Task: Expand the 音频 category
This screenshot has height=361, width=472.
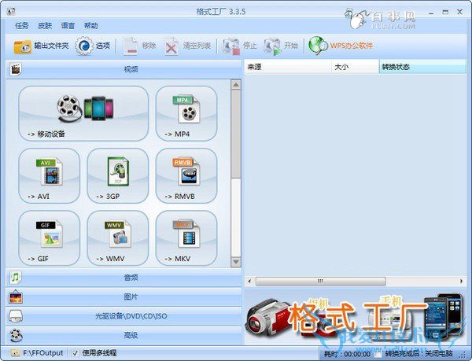Action: (124, 278)
